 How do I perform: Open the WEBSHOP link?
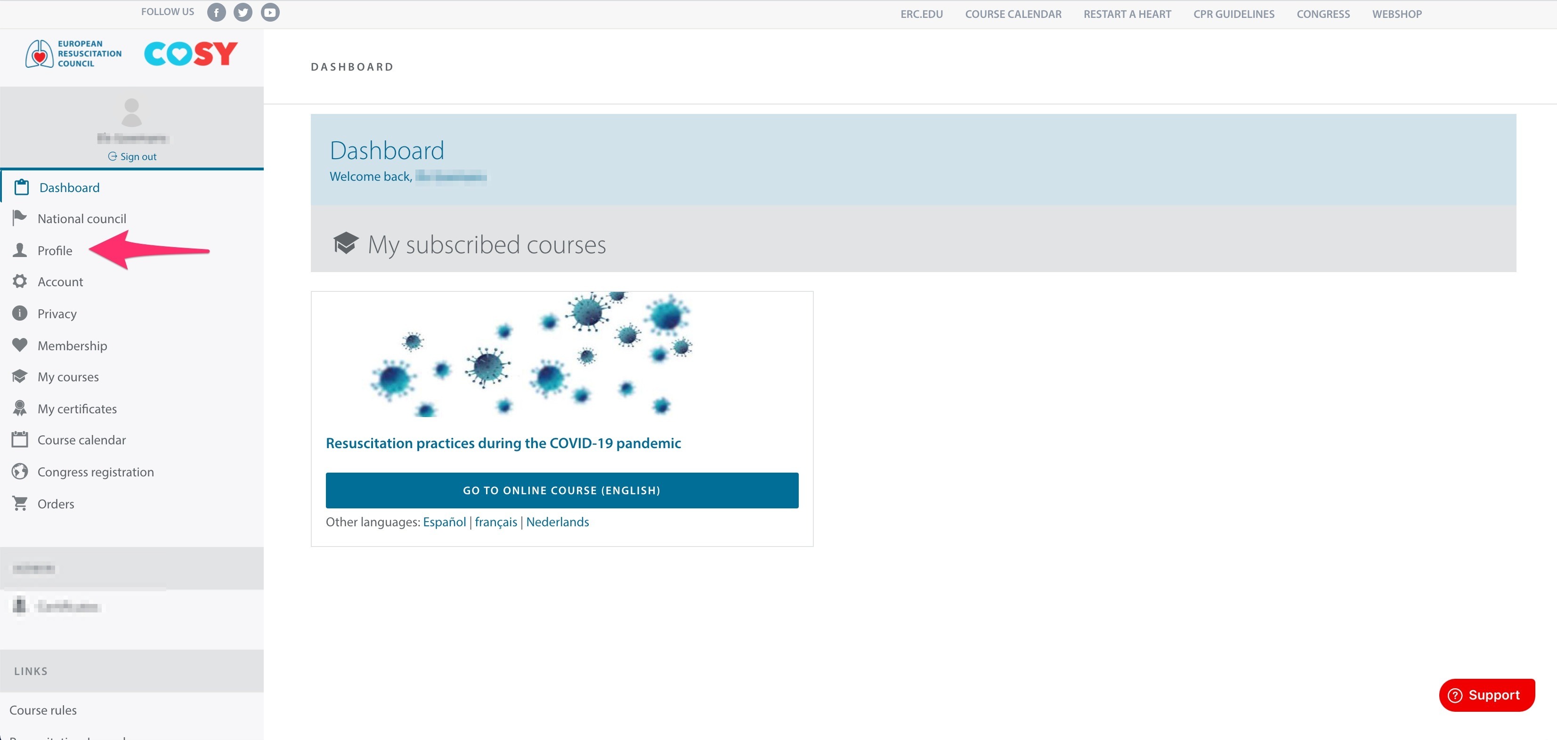1397,14
